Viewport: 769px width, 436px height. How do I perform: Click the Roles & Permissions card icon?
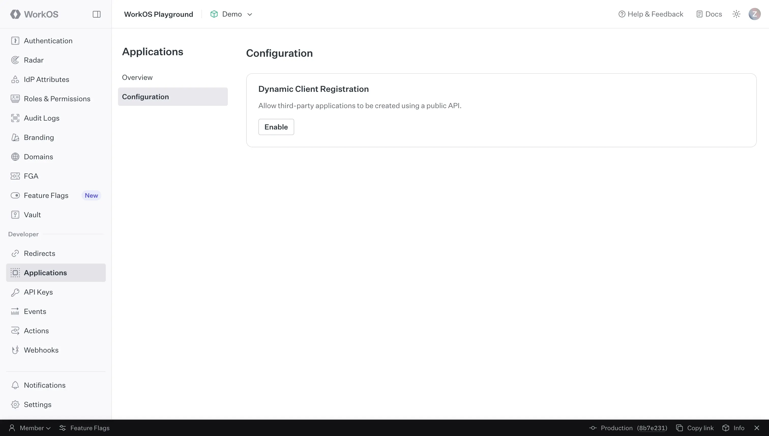15,98
